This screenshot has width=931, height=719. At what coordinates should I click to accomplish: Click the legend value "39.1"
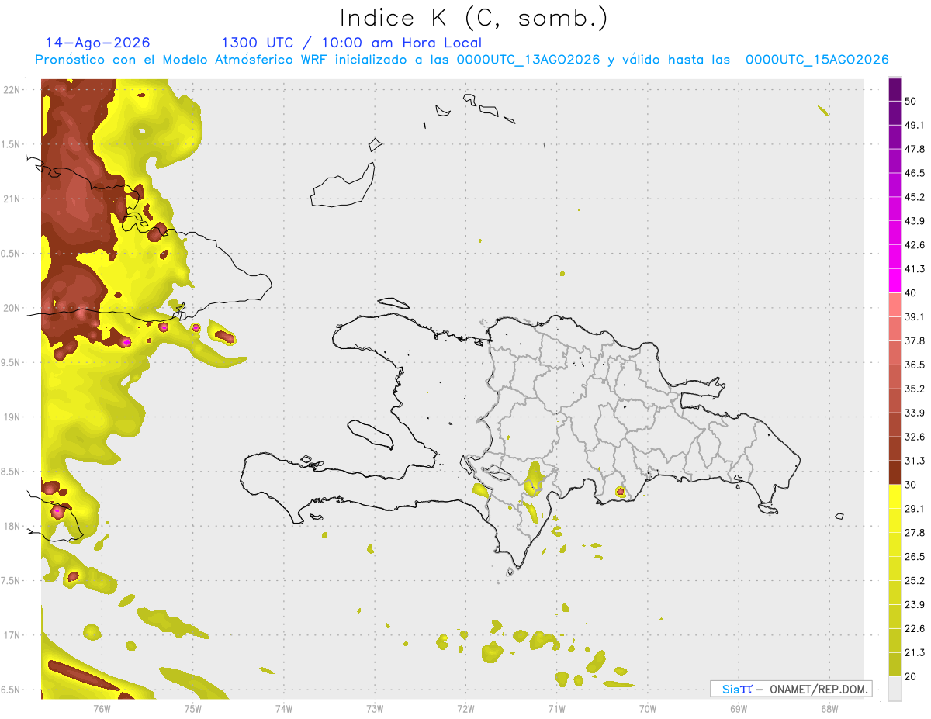915,316
